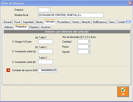Click the "(b) Tarifa 2" label
This screenshot has width=133, height=102.
(41, 47)
